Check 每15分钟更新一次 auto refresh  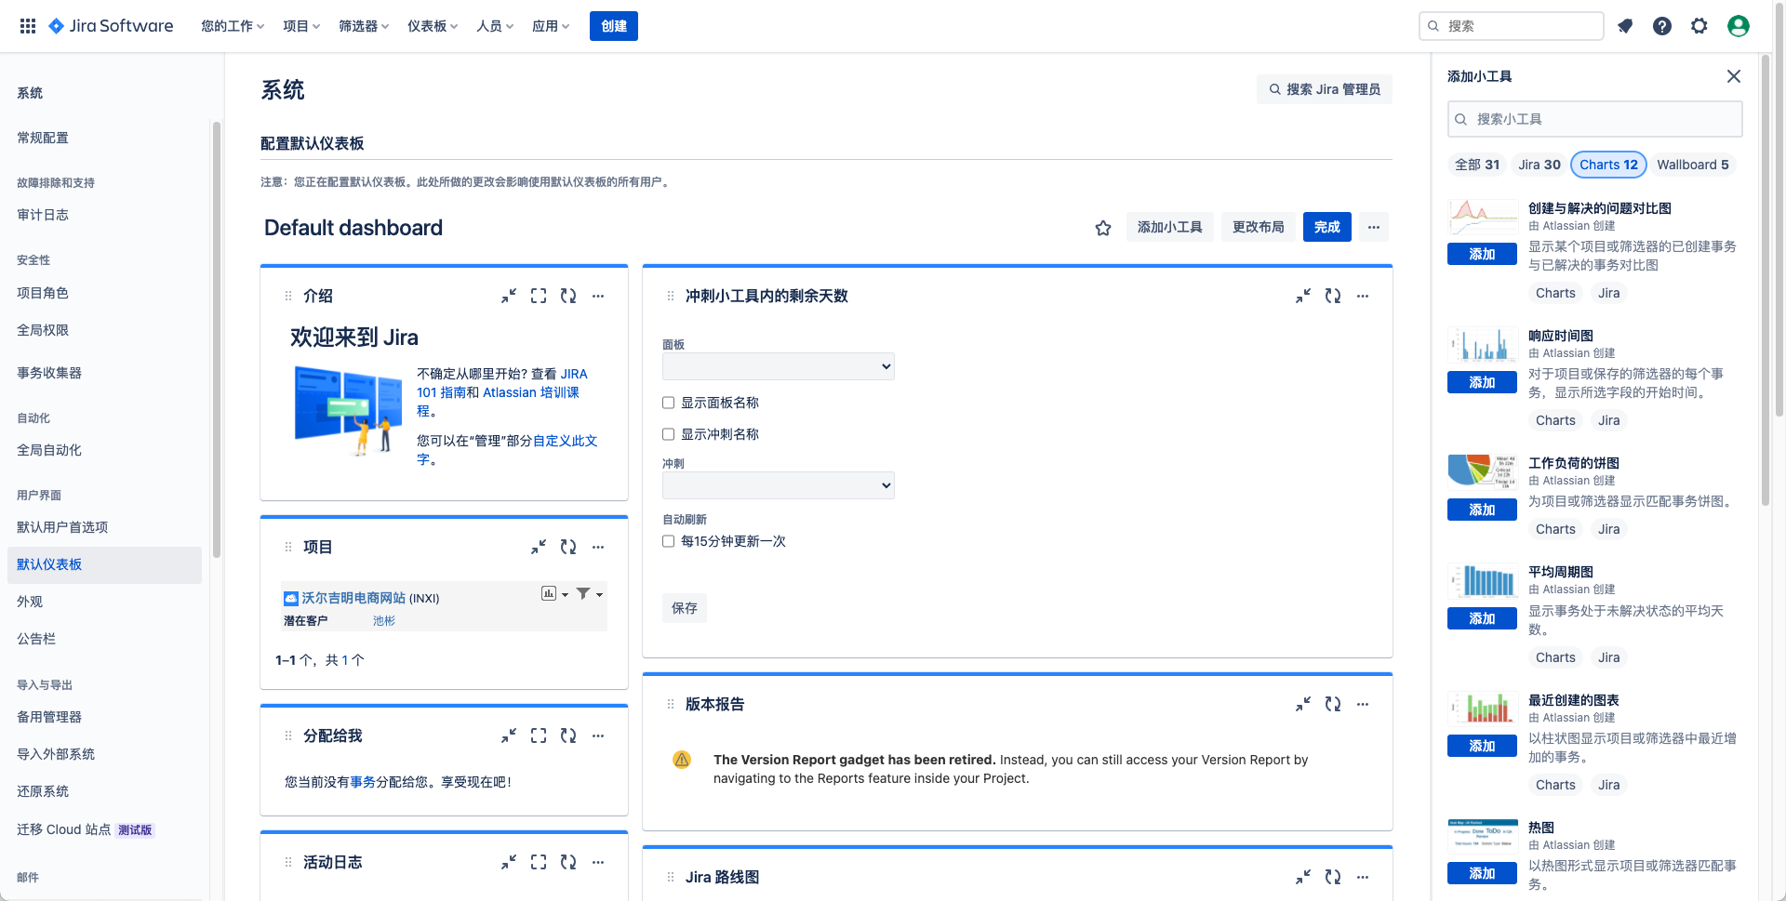coord(668,541)
